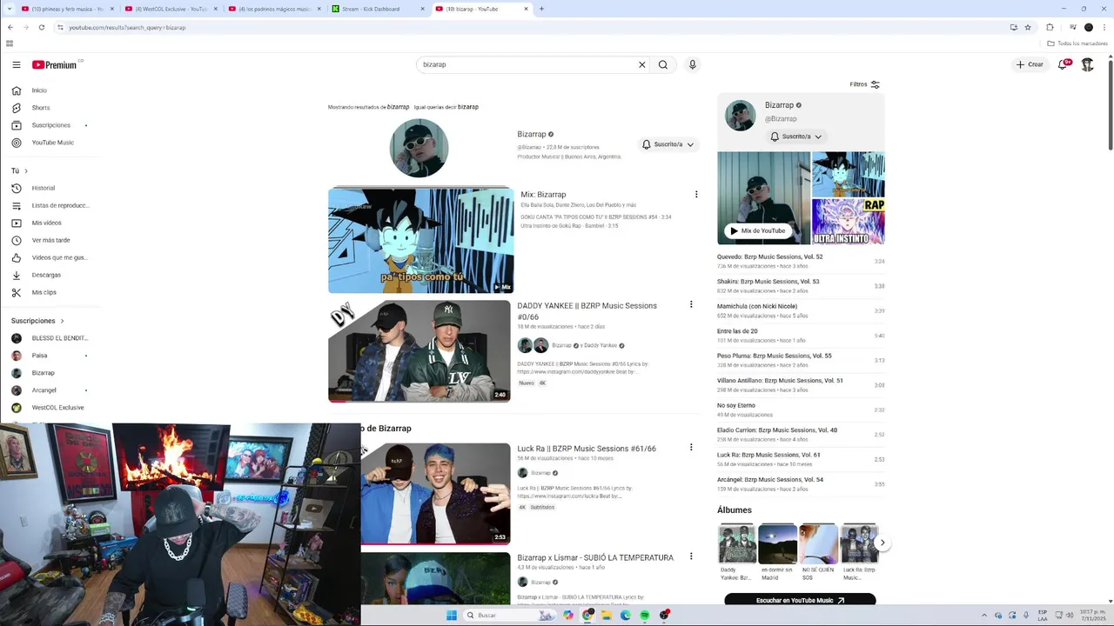This screenshot has height=626, width=1114.
Task: Clear the search box with the X
Action: tap(642, 64)
